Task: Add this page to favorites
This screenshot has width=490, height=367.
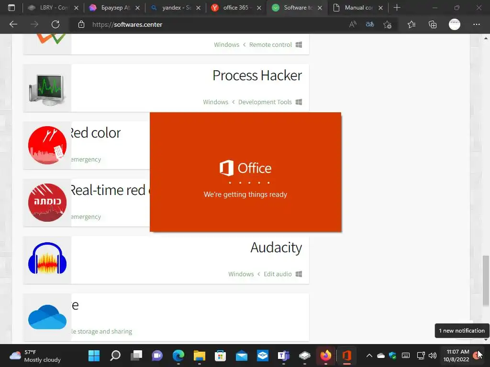Action: tap(388, 24)
